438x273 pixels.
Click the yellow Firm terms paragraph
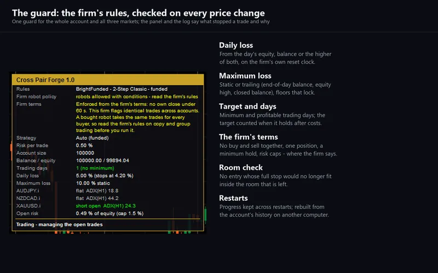pyautogui.click(x=137, y=117)
